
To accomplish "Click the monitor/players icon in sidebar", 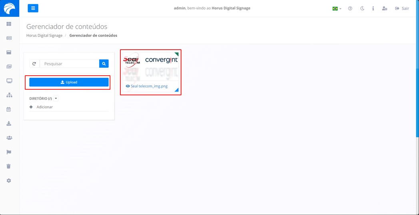I will [9, 81].
